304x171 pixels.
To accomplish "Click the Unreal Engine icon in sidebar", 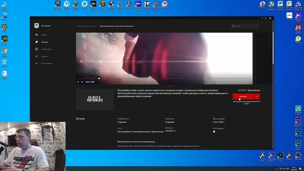I will pyautogui.click(x=37, y=63).
